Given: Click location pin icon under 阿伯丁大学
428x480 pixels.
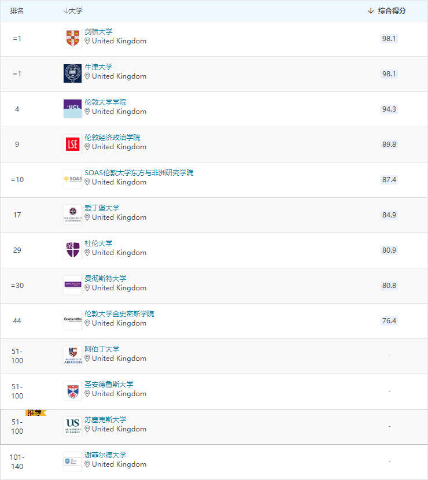Looking at the screenshot, I should 87,359.
